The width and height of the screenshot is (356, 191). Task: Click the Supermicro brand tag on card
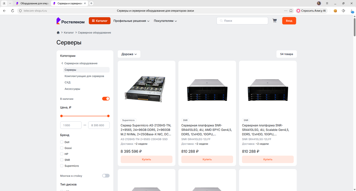pyautogui.click(x=128, y=120)
